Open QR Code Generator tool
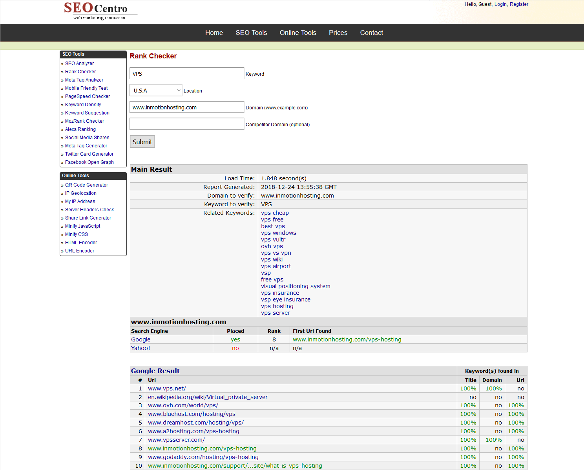Viewport: 584px width, 470px height. pos(86,185)
